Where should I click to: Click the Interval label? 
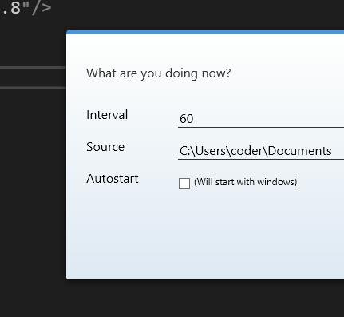pyautogui.click(x=107, y=115)
